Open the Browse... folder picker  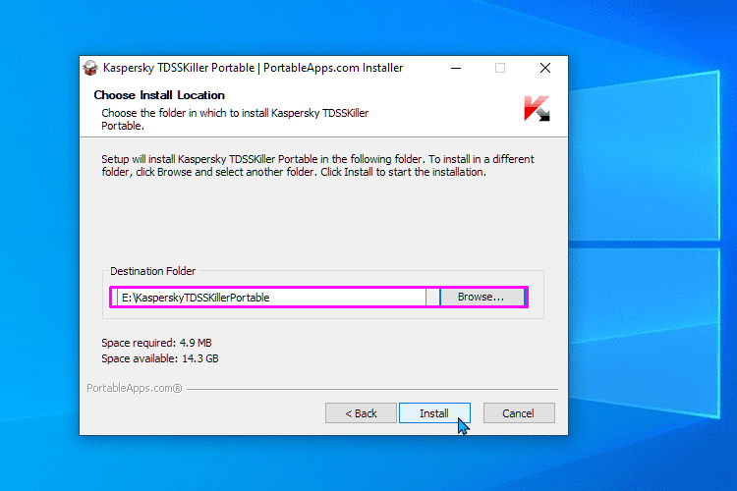coord(482,297)
